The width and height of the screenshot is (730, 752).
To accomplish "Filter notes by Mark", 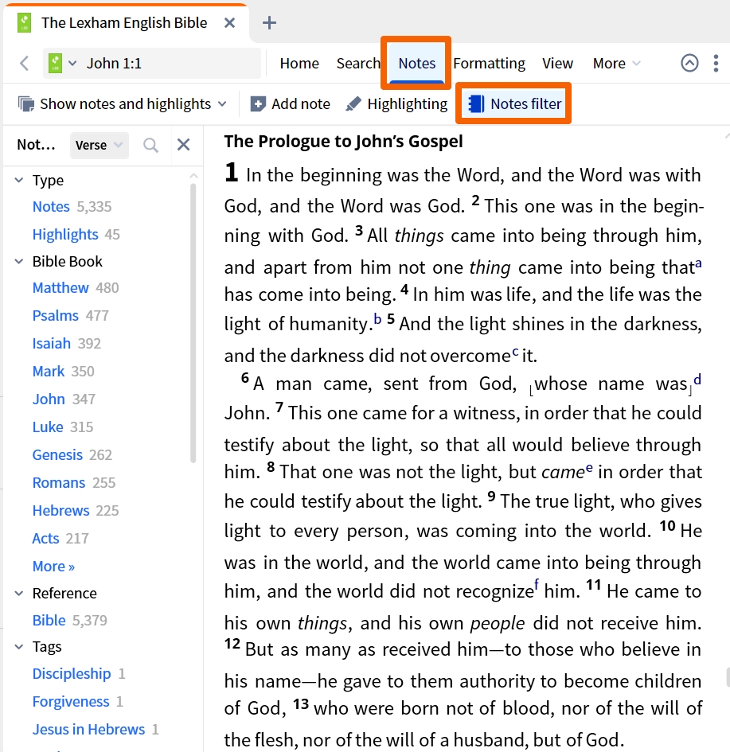I will pos(64,371).
